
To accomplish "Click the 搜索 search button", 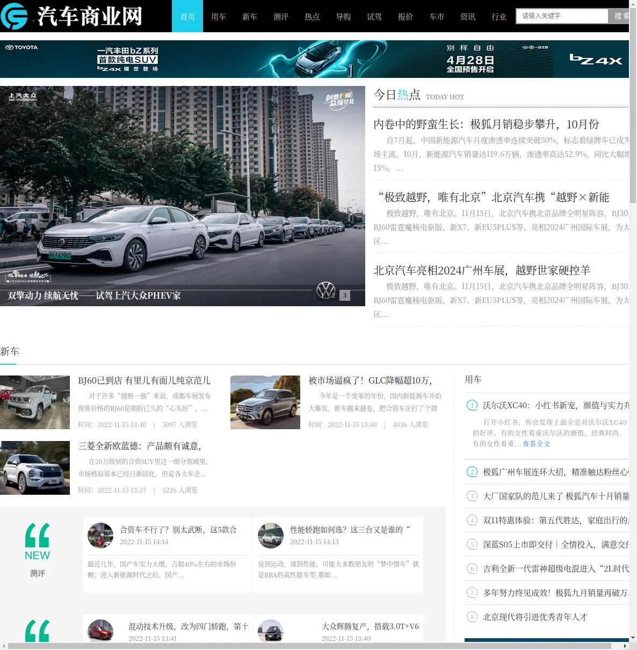I will [x=619, y=16].
